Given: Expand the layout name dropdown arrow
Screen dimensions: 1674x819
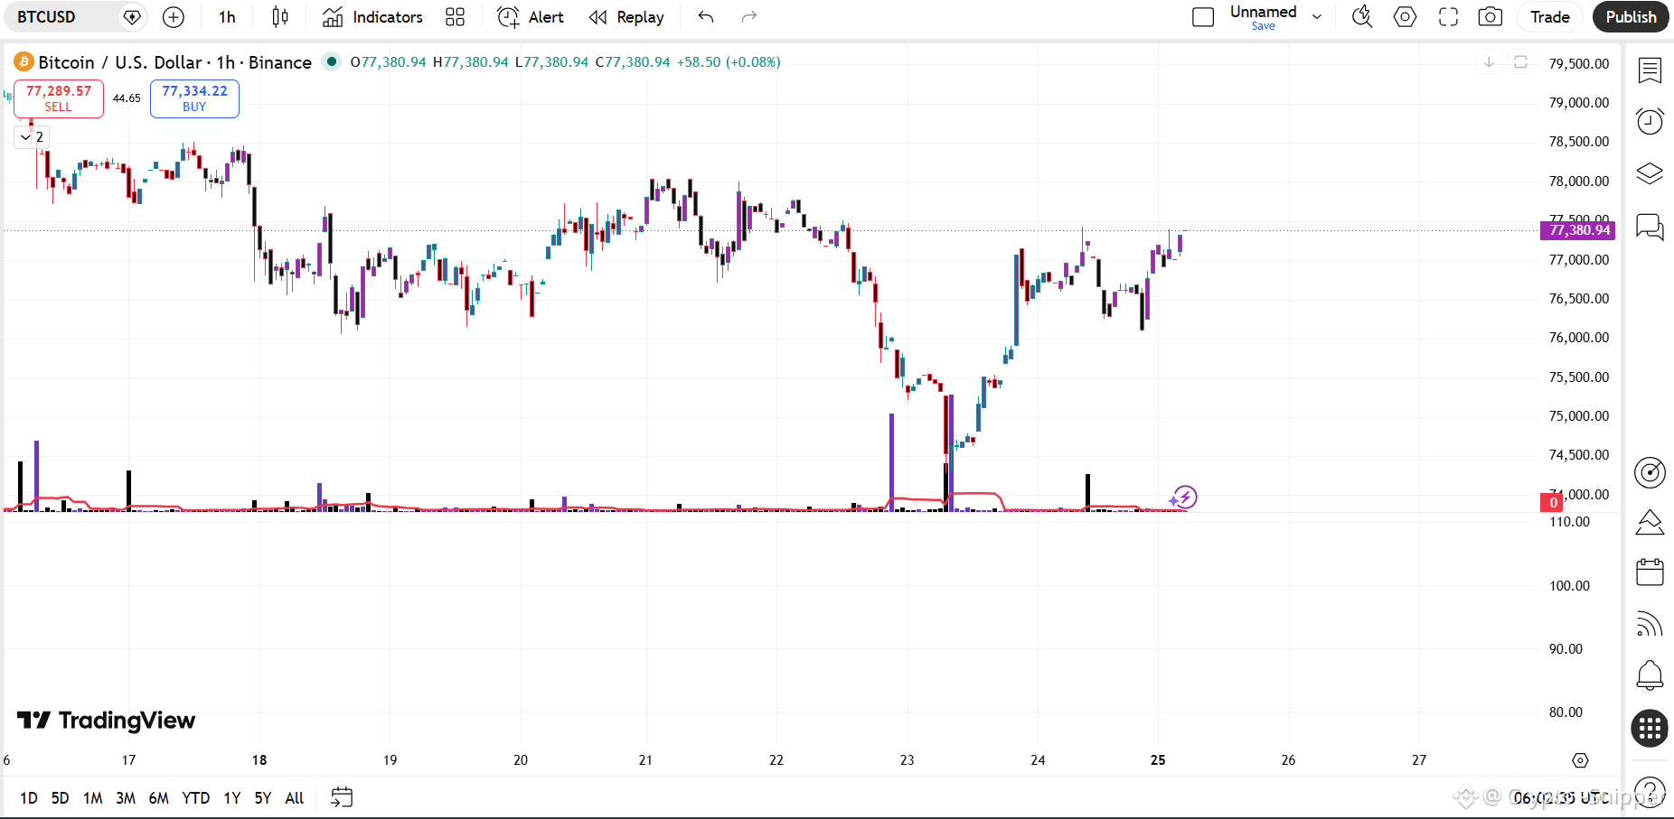Looking at the screenshot, I should click(1317, 17).
